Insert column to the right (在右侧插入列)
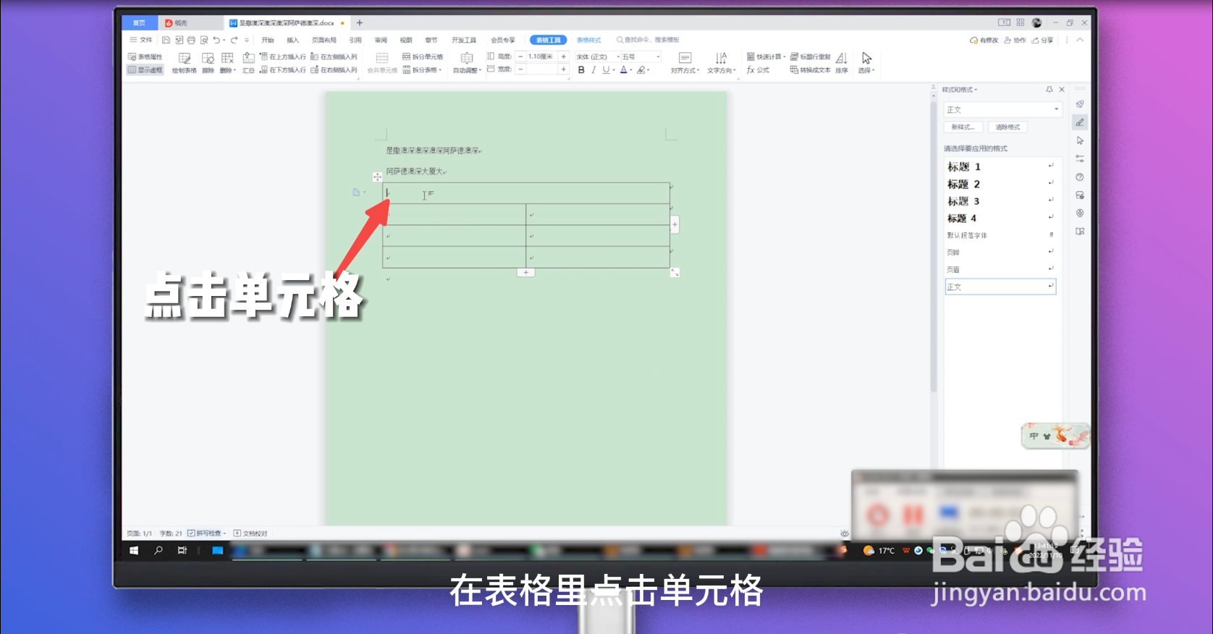 click(x=334, y=70)
